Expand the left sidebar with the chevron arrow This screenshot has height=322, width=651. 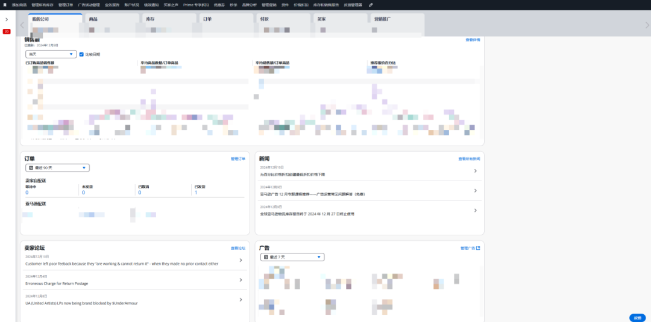(x=7, y=19)
